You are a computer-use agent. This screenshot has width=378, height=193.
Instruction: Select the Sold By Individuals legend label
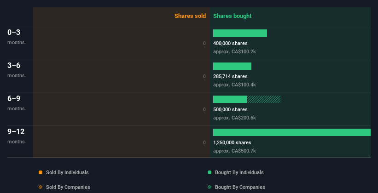coord(67,172)
